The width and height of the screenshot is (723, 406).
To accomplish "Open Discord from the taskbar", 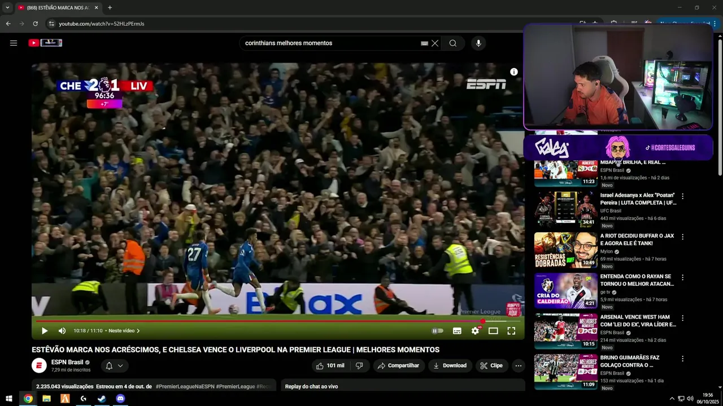I will point(120,399).
